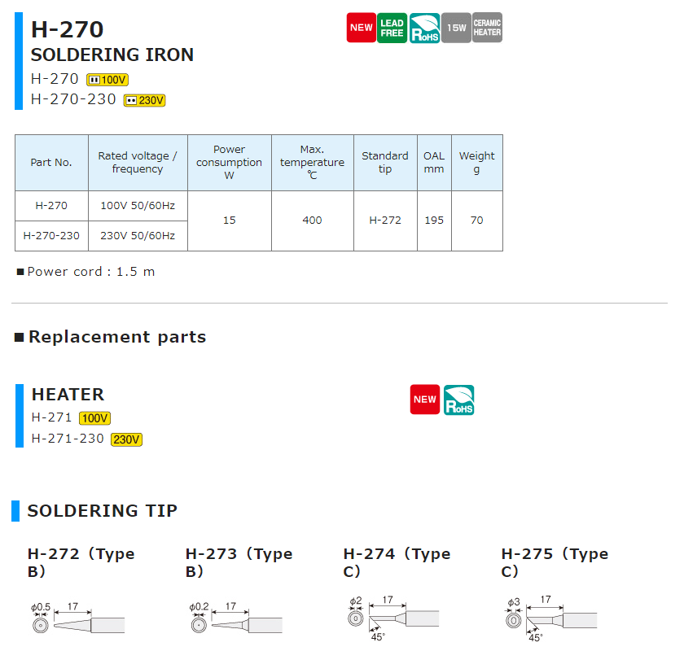The image size is (684, 651).
Task: Click the Replacement parts heading
Action: click(x=116, y=337)
